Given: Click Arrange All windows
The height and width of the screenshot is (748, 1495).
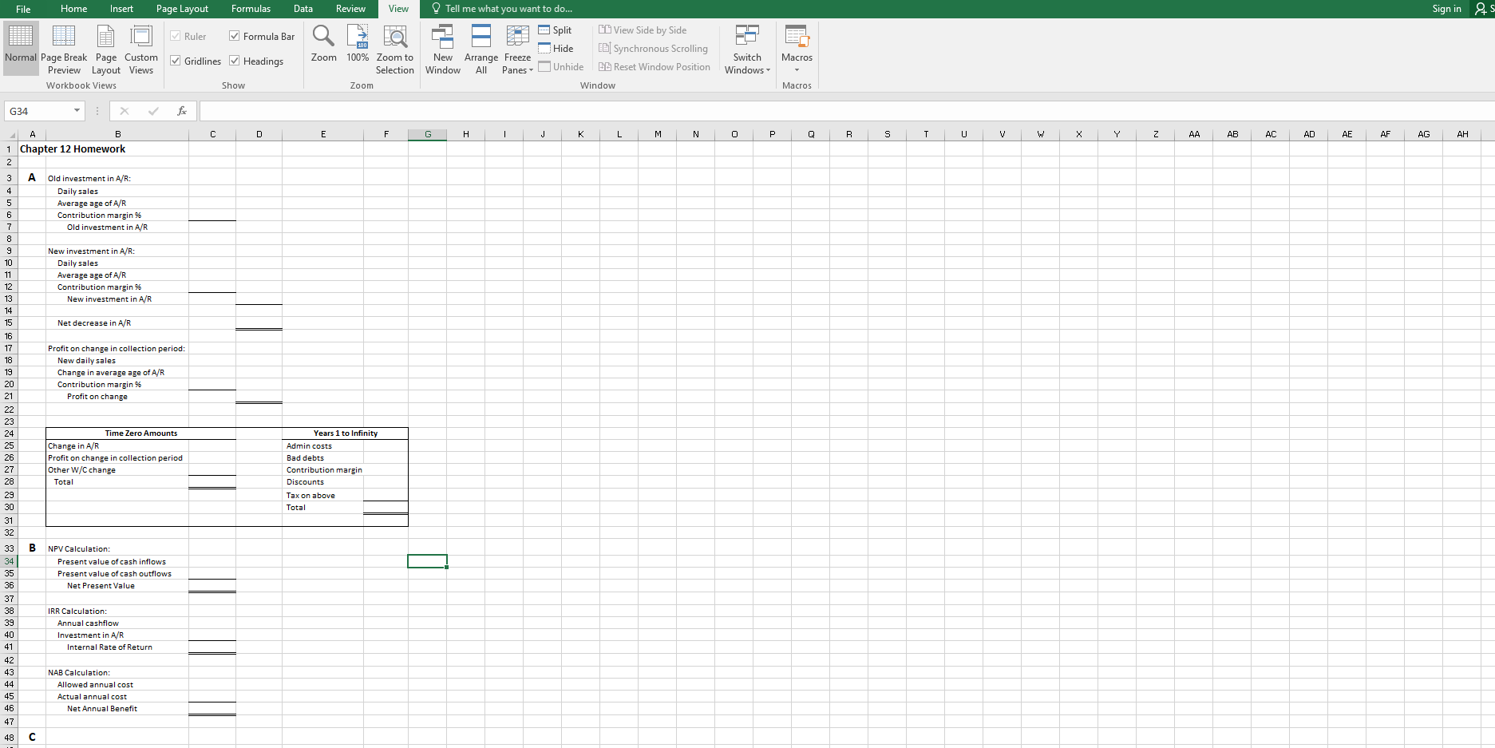Looking at the screenshot, I should tap(481, 48).
